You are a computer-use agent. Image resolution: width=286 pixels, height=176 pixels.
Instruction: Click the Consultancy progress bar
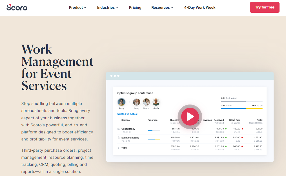coord(154,130)
